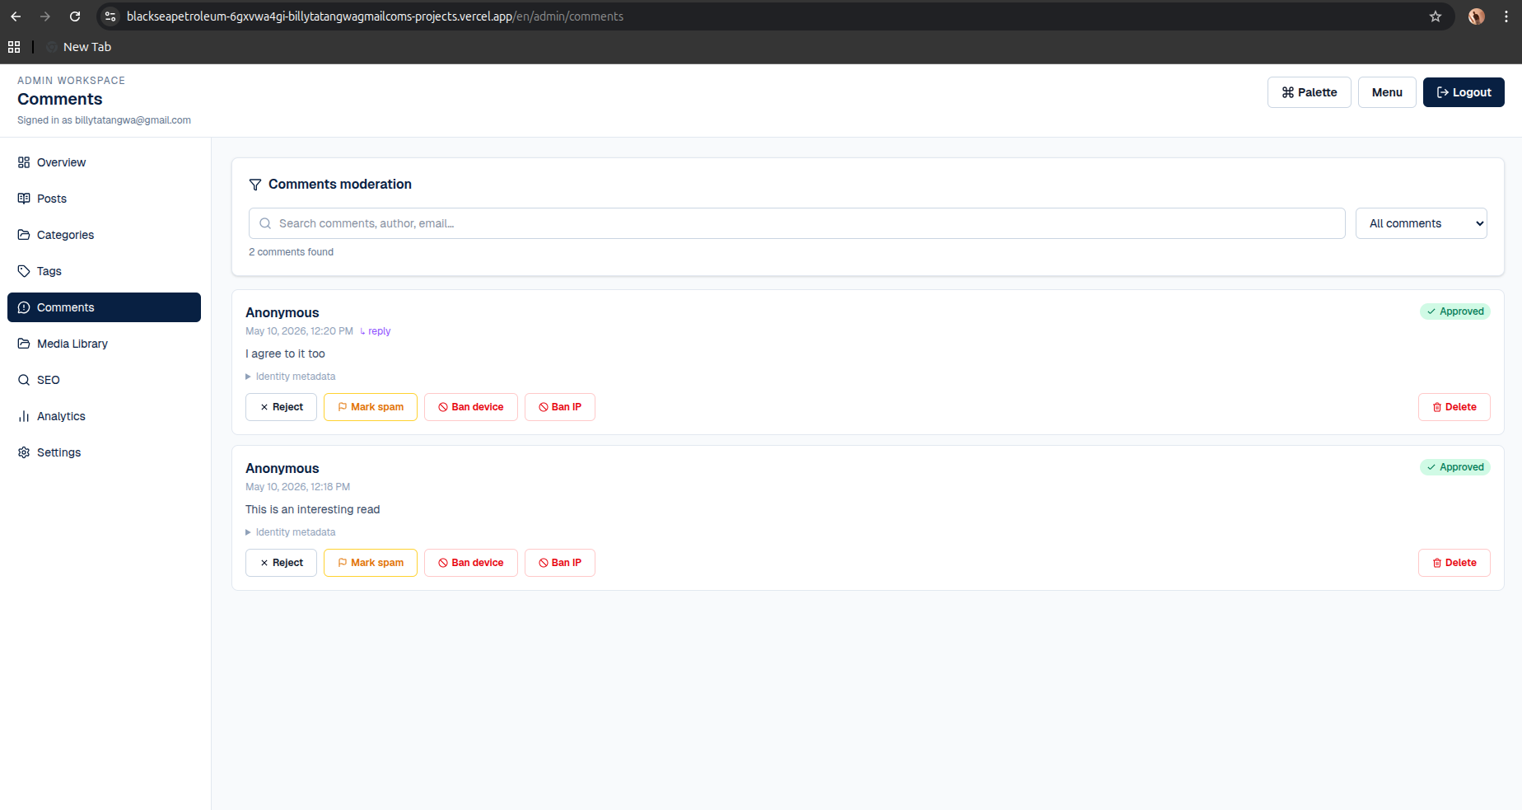Click the Settings gear icon
The width and height of the screenshot is (1522, 810).
[x=24, y=452]
